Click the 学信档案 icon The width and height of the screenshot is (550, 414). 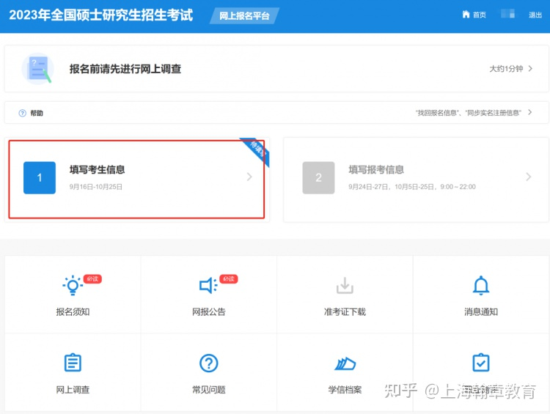coord(345,363)
